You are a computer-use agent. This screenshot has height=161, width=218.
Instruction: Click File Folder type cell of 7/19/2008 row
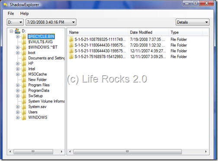coord(179,39)
